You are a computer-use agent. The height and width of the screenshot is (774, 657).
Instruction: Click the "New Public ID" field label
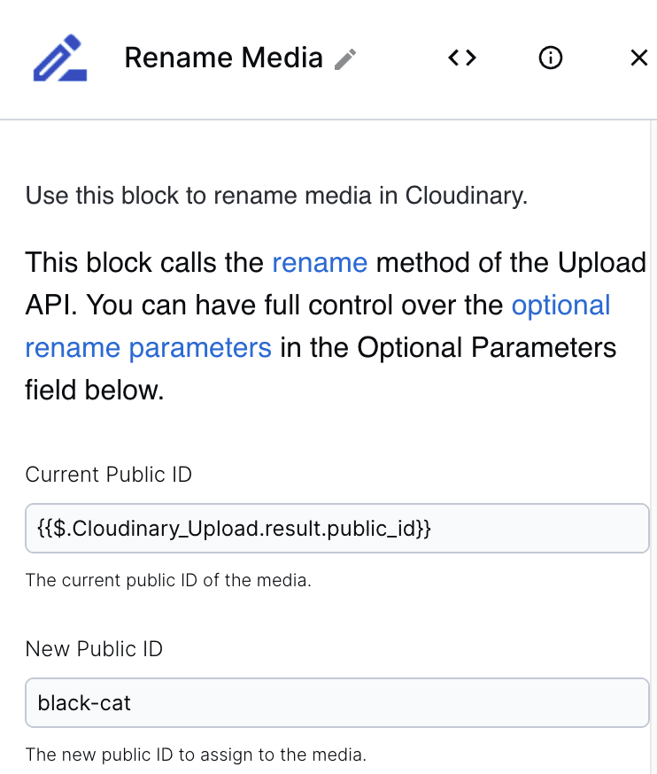coord(94,648)
